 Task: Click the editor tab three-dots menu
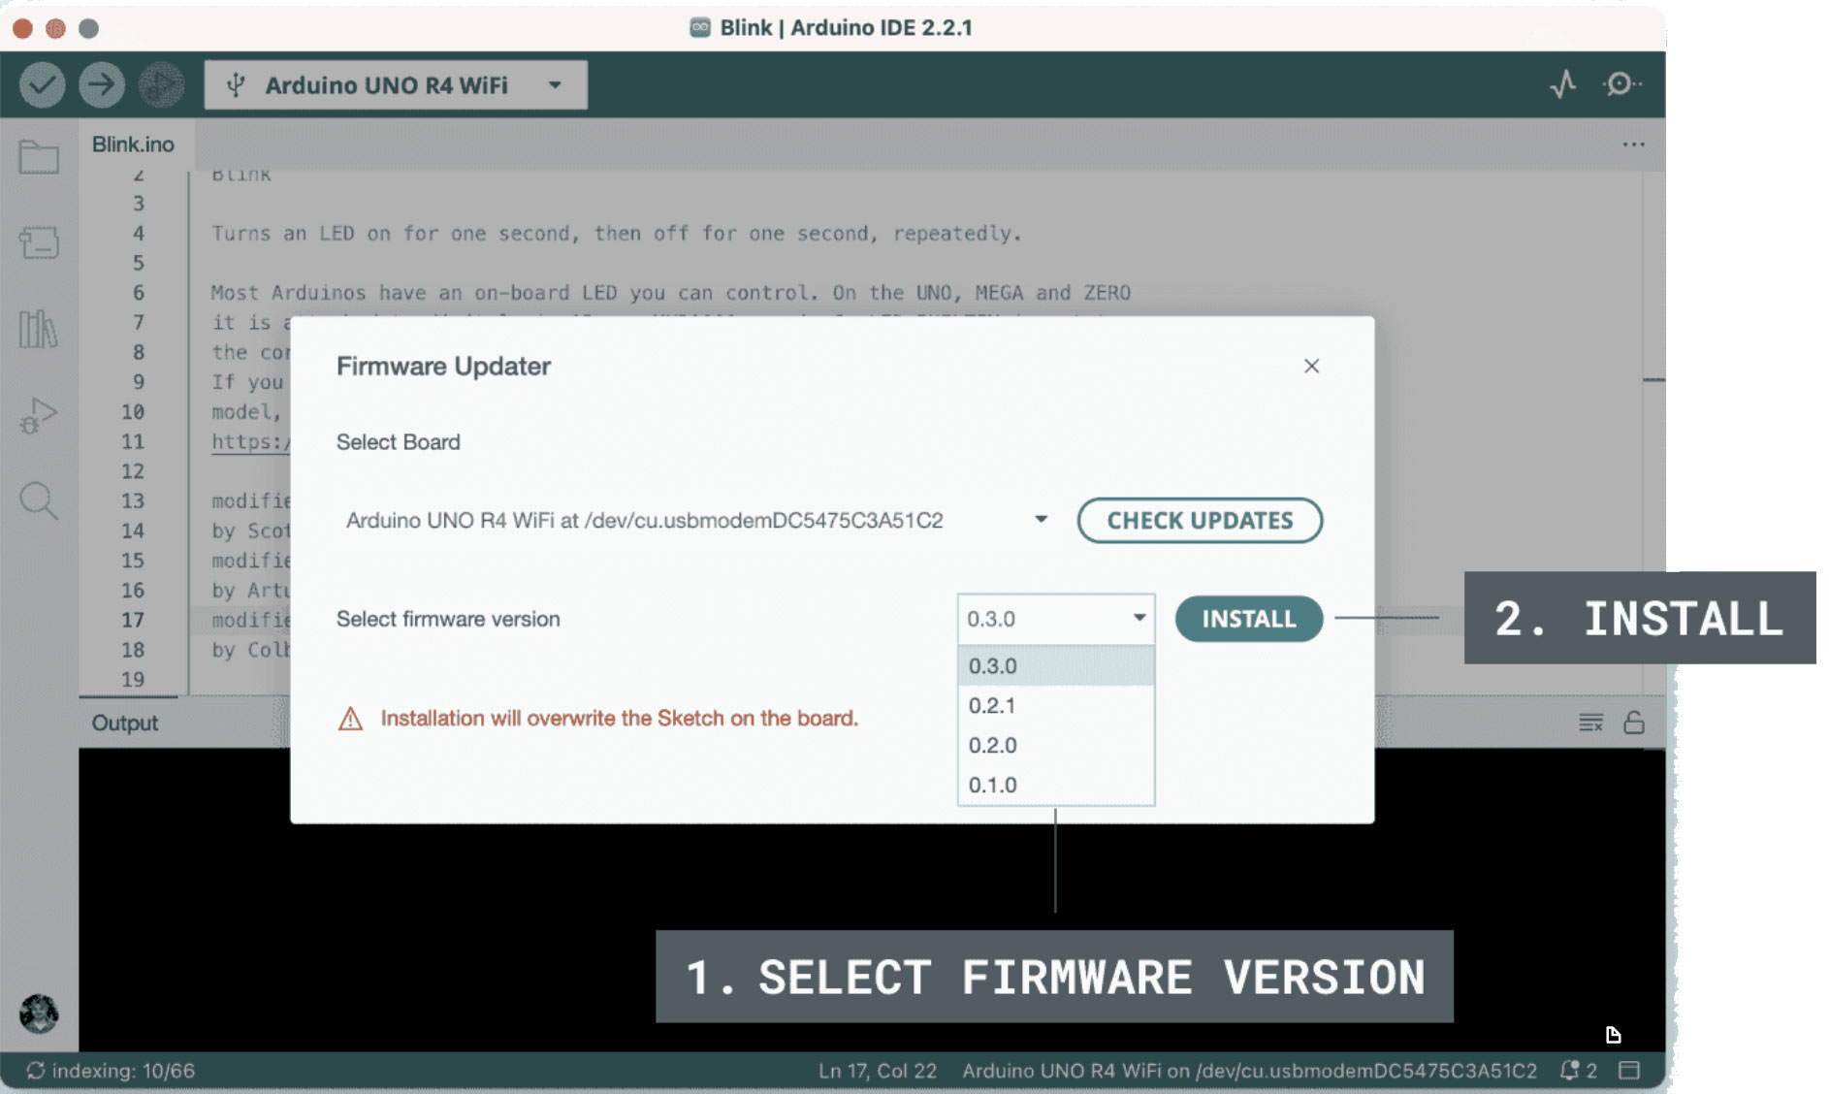1633,145
